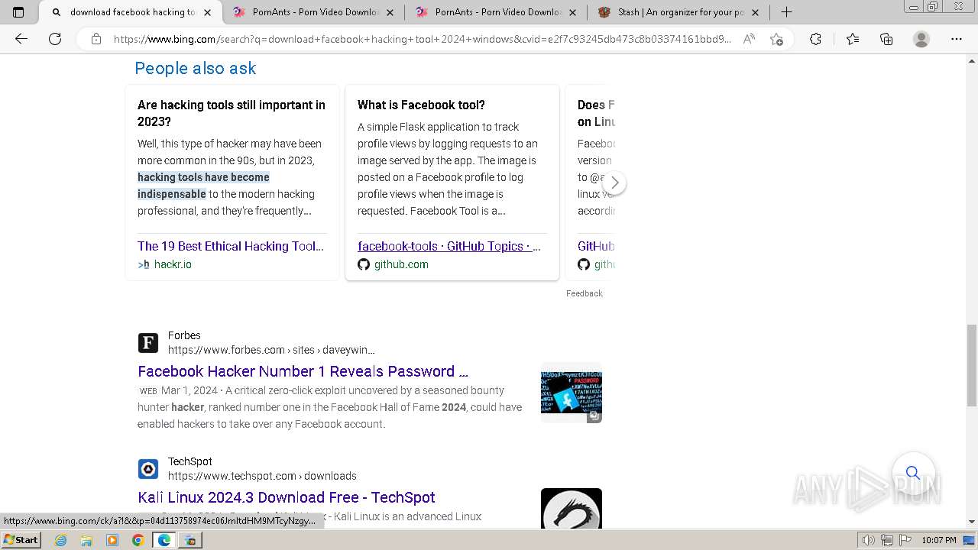Open the Forbes article thumbnail image
Image resolution: width=978 pixels, height=550 pixels.
pyautogui.click(x=572, y=393)
